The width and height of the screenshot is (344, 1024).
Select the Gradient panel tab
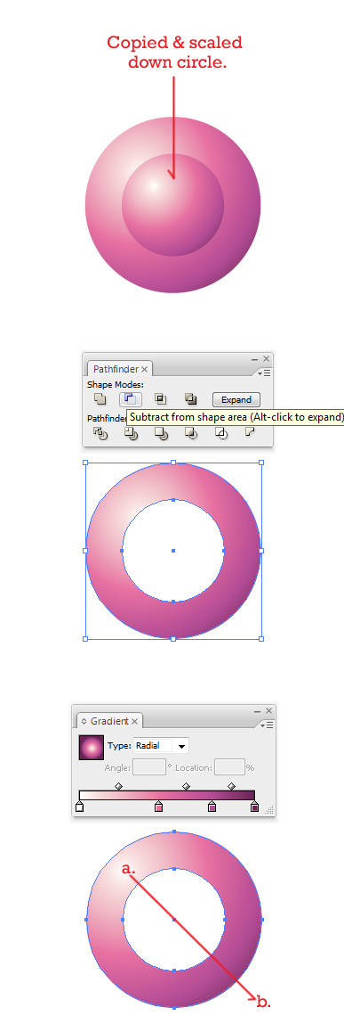(x=109, y=721)
